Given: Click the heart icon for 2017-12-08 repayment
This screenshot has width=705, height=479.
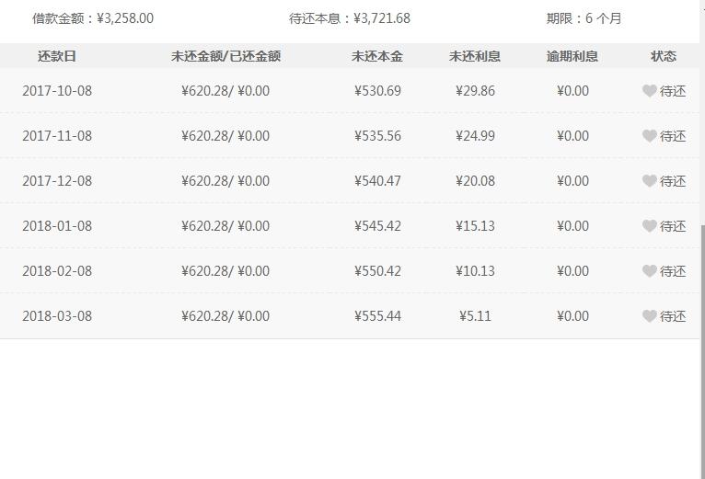Looking at the screenshot, I should tap(649, 180).
